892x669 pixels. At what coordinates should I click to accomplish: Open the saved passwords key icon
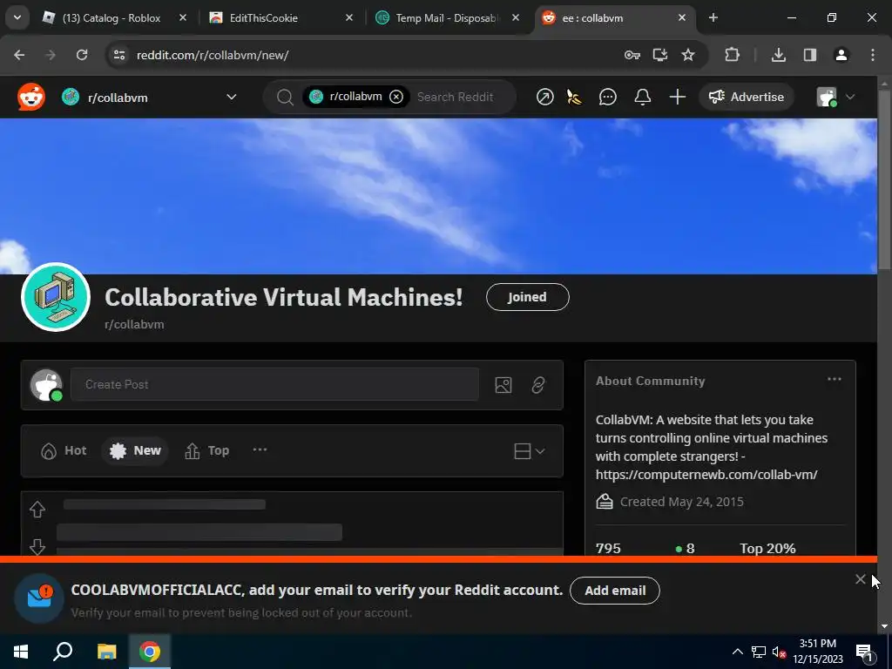(632, 55)
